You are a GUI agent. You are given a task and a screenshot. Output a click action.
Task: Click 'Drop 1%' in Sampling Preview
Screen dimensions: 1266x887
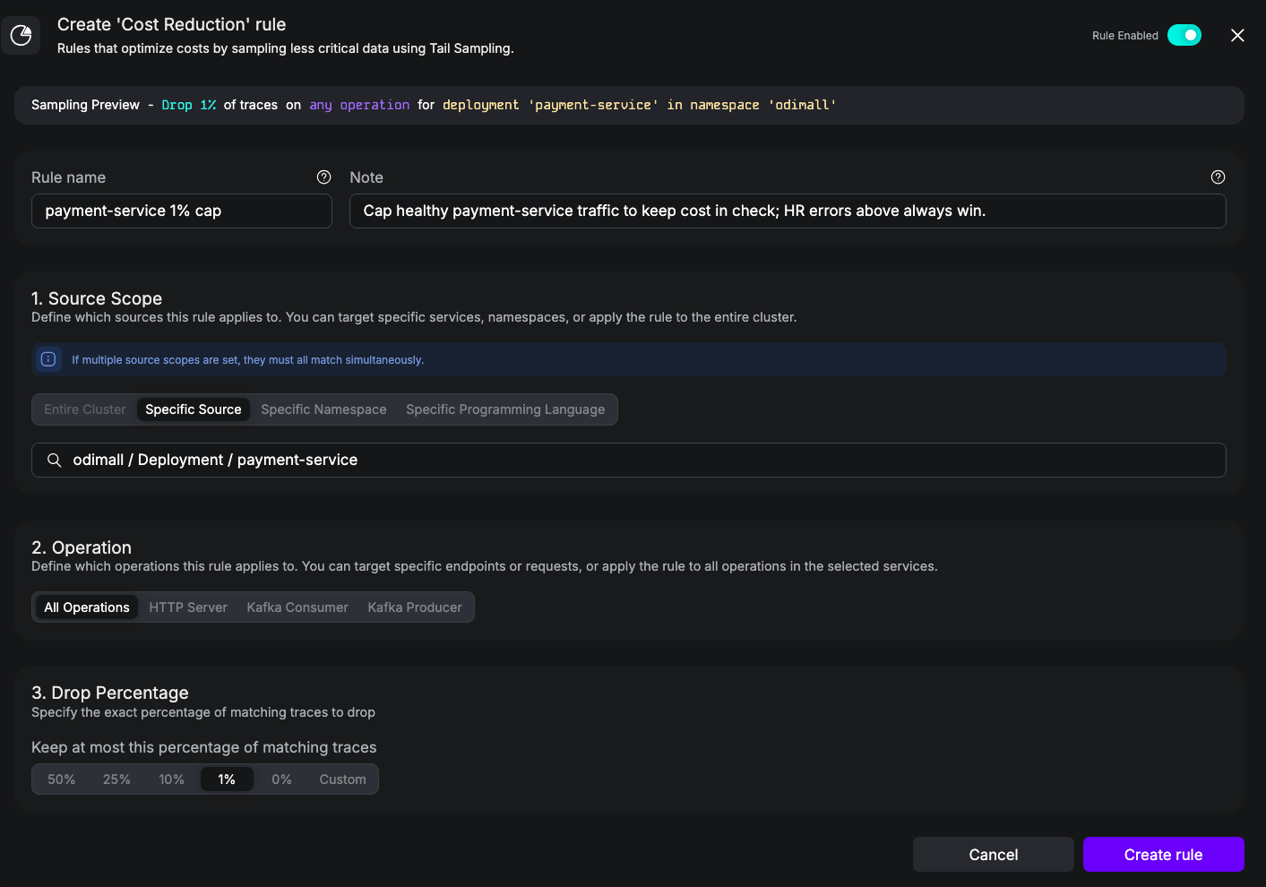tap(189, 105)
